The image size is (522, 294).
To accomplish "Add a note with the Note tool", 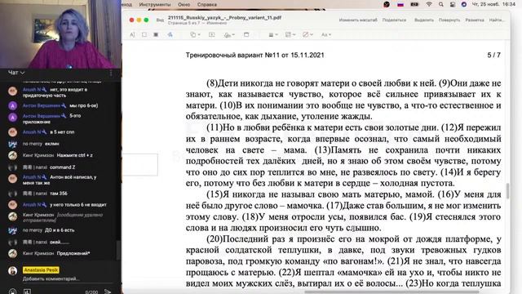I will tap(246, 34).
